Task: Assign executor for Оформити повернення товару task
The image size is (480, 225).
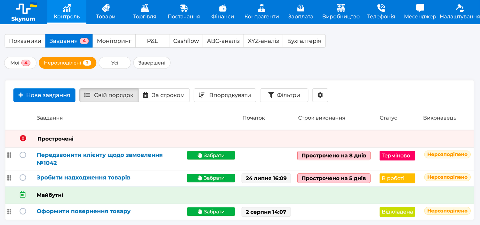Action: click(447, 211)
